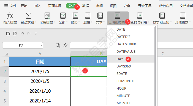Image resolution: width=193 pixels, height=106 pixels.
Task: Click inside the formula bar input
Action: point(88,45)
